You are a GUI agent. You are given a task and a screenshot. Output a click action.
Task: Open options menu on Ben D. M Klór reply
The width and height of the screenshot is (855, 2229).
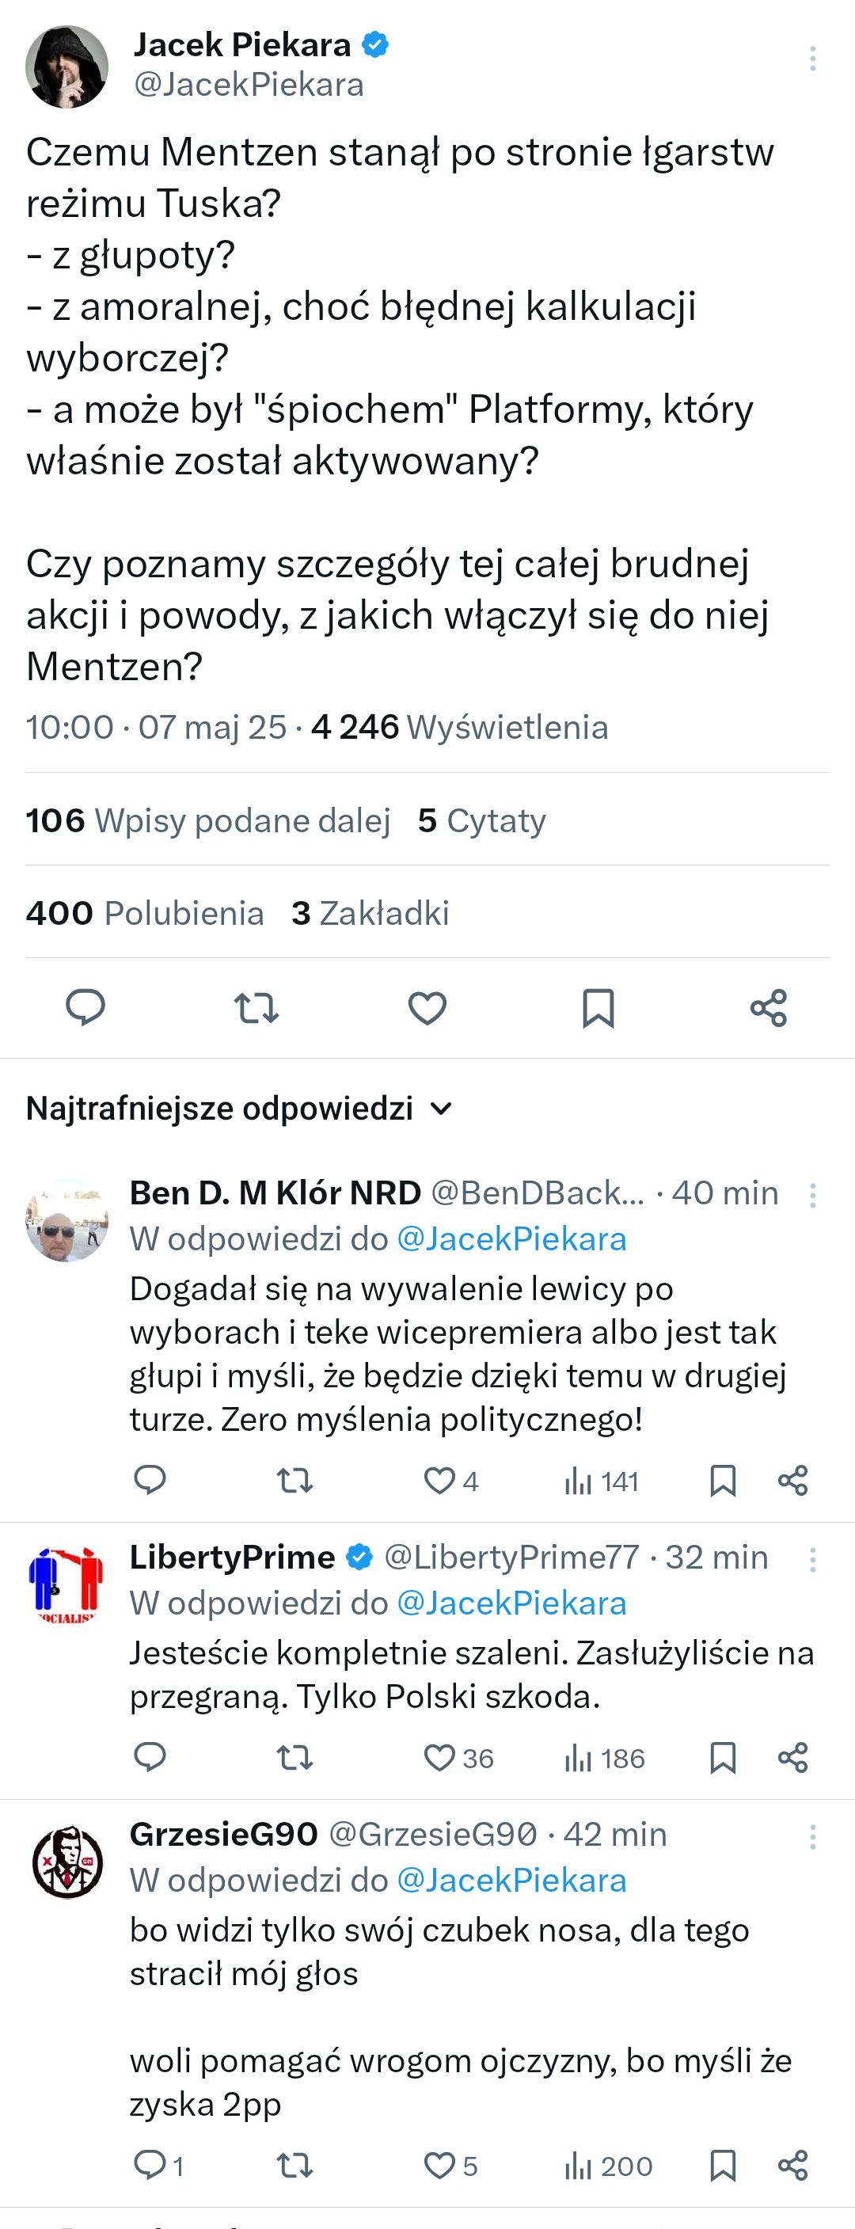coord(811,1195)
